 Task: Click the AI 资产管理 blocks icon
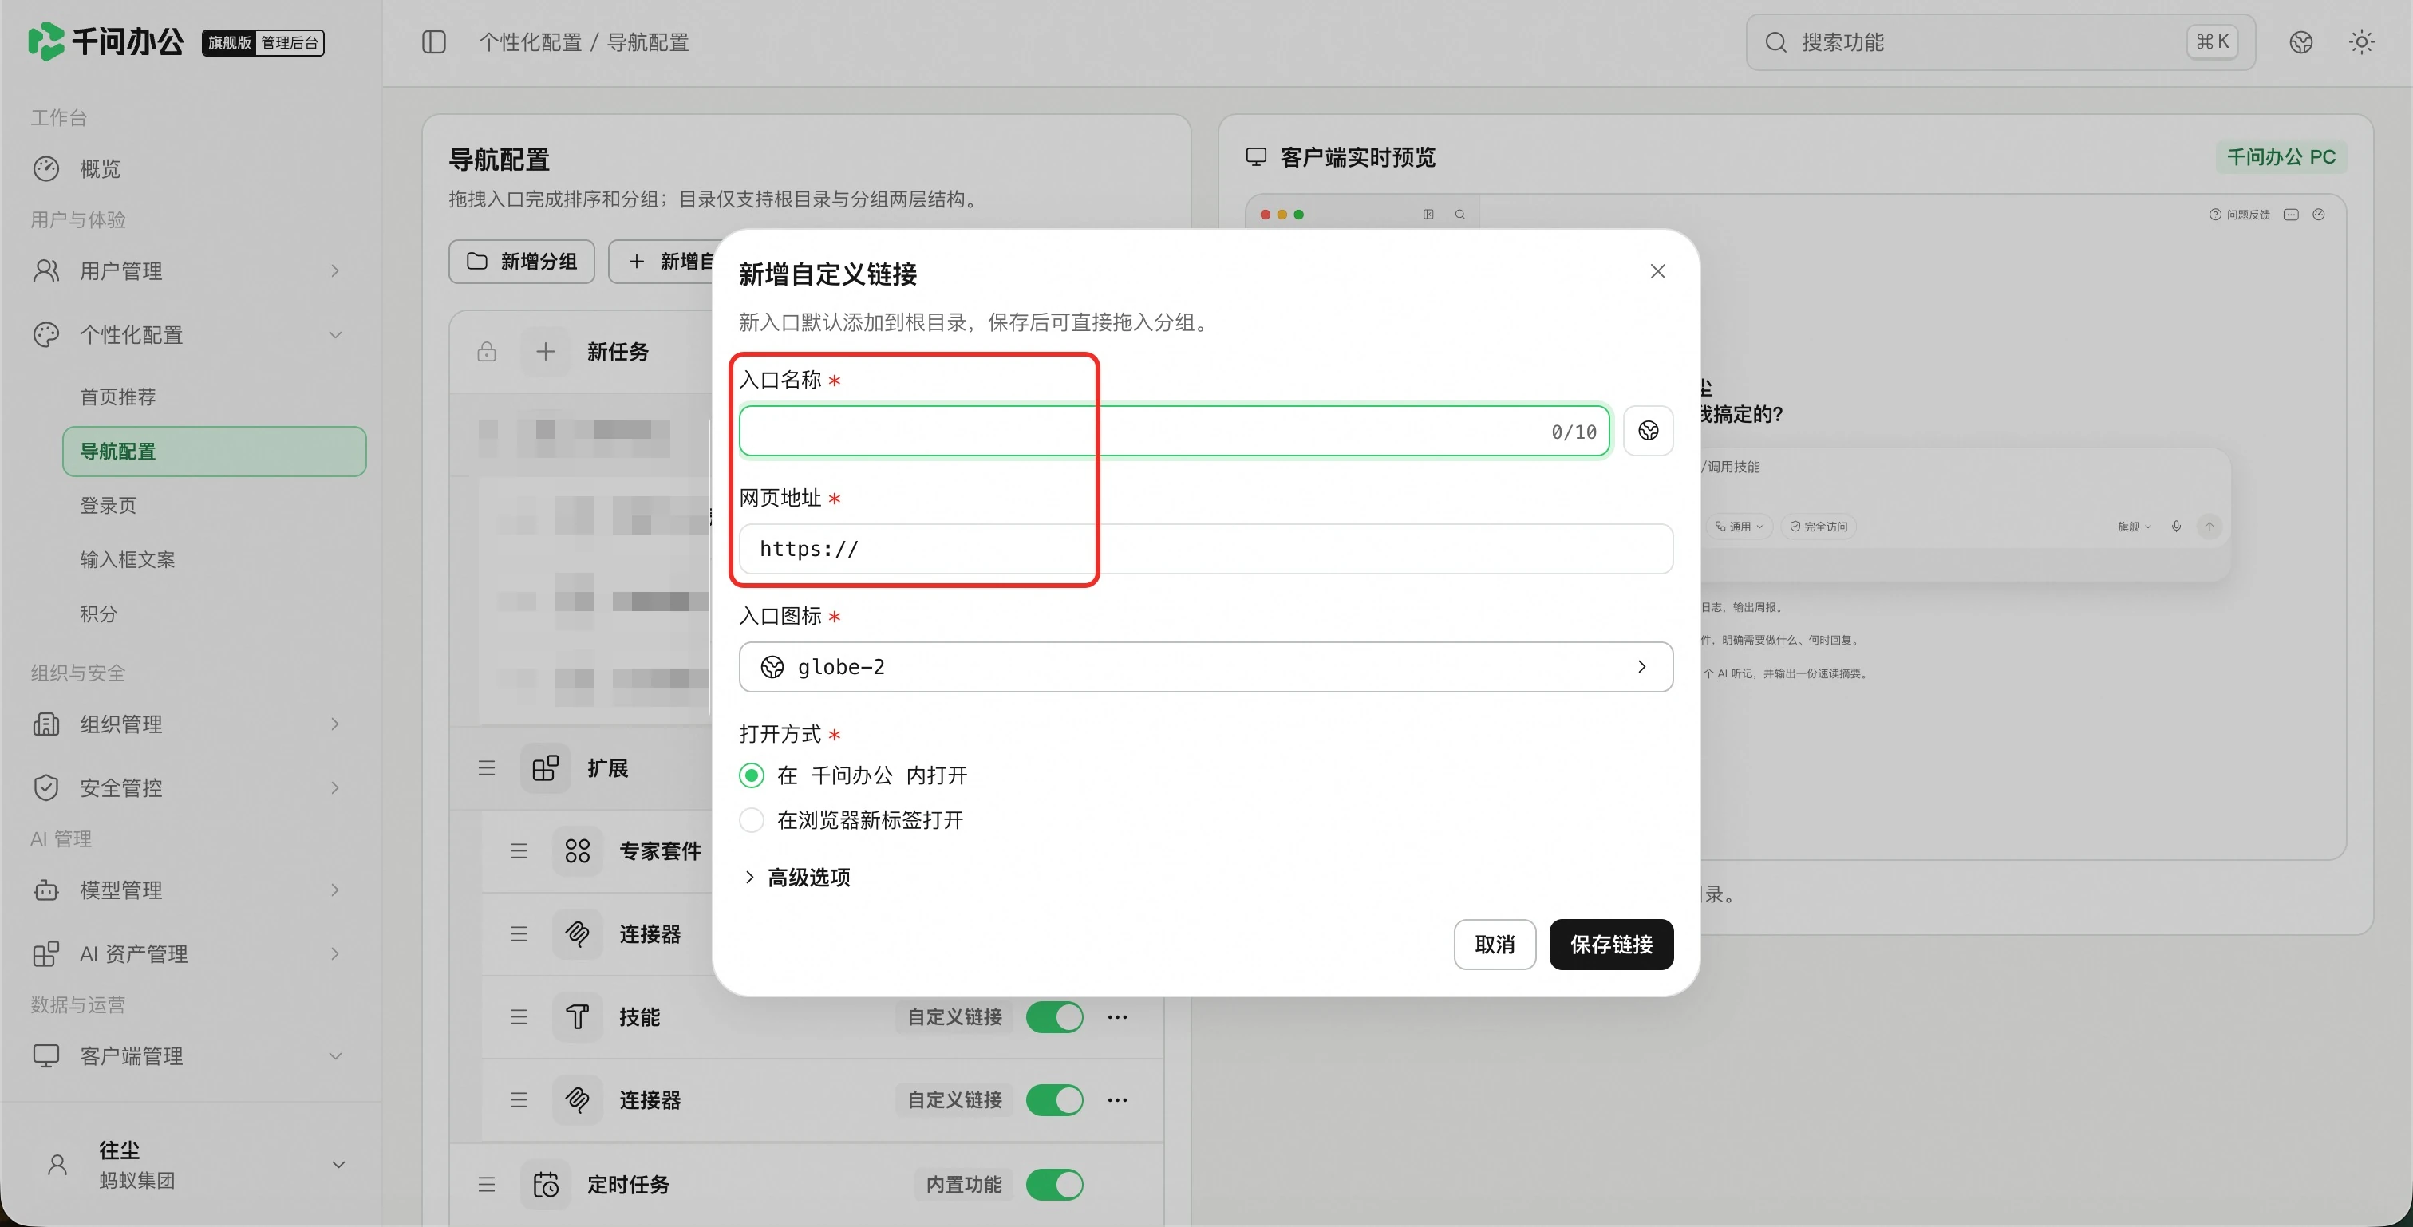46,953
